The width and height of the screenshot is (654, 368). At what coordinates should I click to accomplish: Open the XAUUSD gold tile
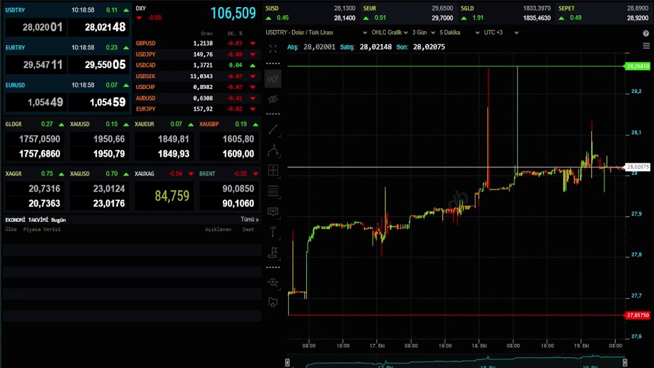click(99, 141)
